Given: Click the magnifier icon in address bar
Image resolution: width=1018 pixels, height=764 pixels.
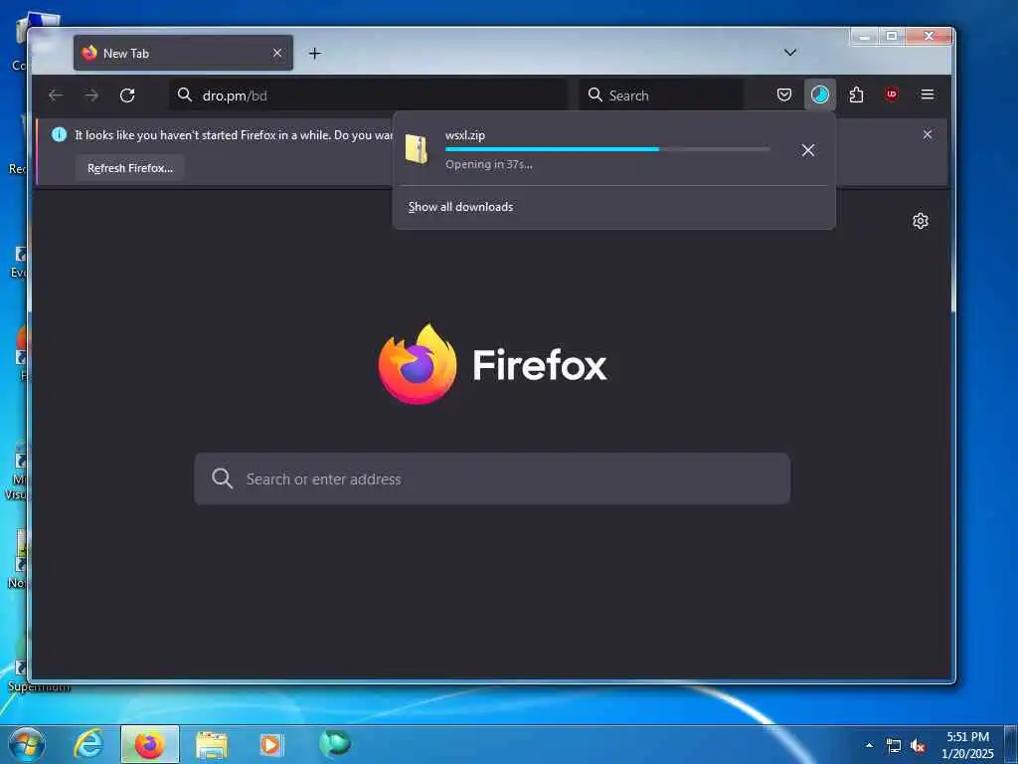Looking at the screenshot, I should [184, 95].
